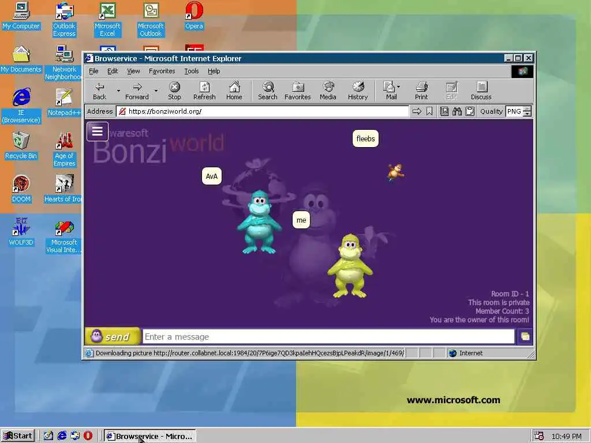Click the fleebs name bubble
The height and width of the screenshot is (443, 591).
tap(365, 138)
